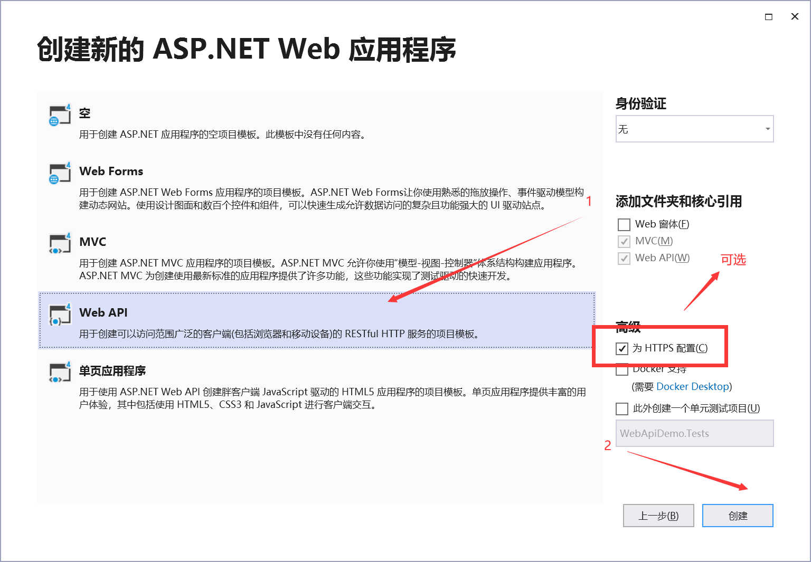Image resolution: width=811 pixels, height=562 pixels.
Task: Click the Web API RESTful description text
Action: (279, 334)
